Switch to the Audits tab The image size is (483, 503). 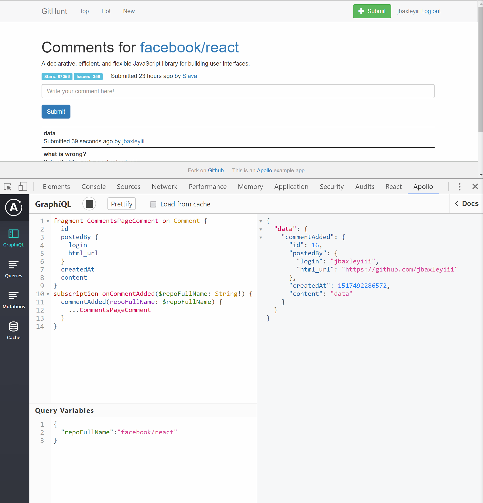click(365, 187)
